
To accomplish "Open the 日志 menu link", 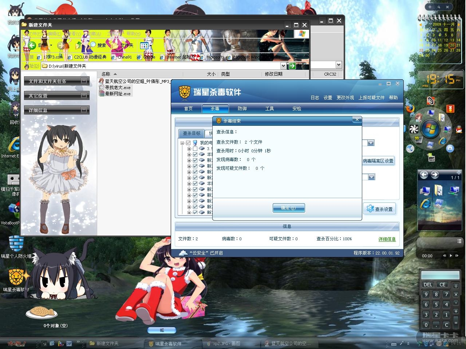I will [x=315, y=98].
